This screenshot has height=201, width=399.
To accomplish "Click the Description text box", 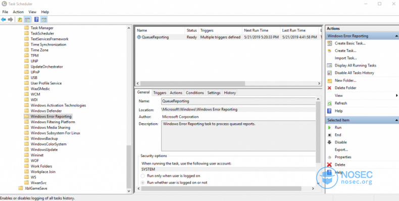I will pos(238,136).
